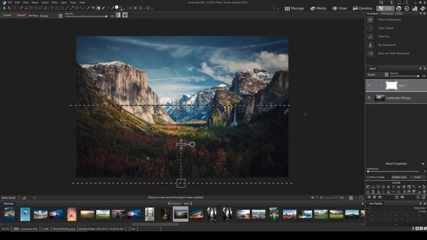
Task: Pin the Layers panel
Action: point(420,69)
